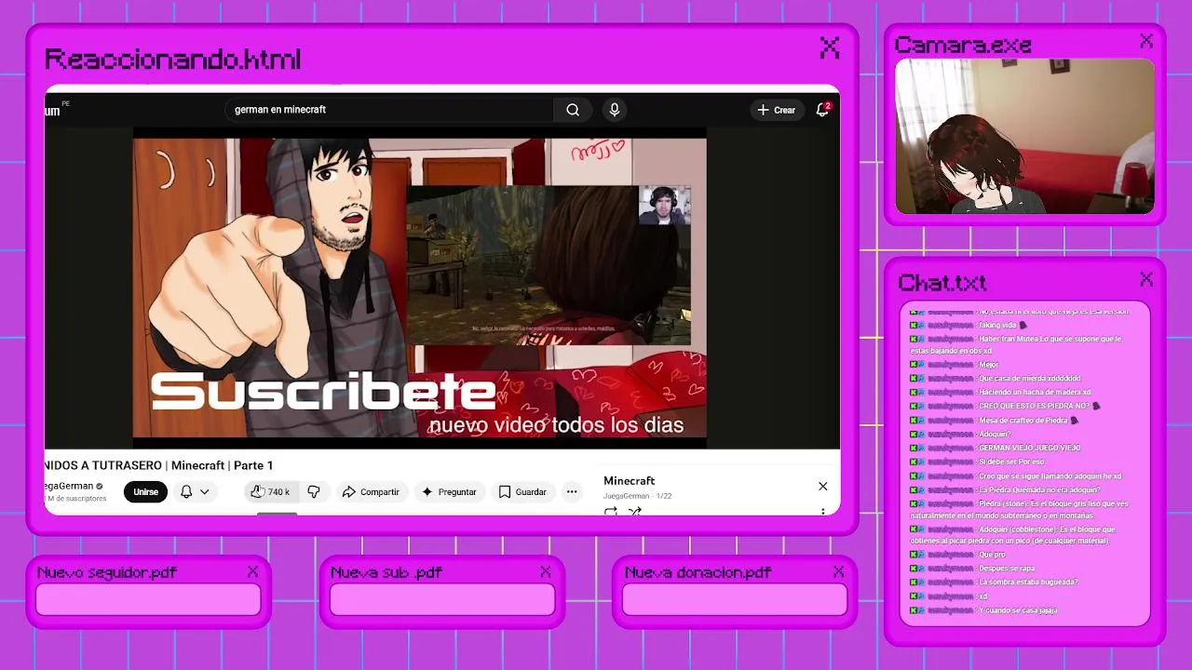
Task: Click chat message 'Que pro'
Action: point(992,555)
